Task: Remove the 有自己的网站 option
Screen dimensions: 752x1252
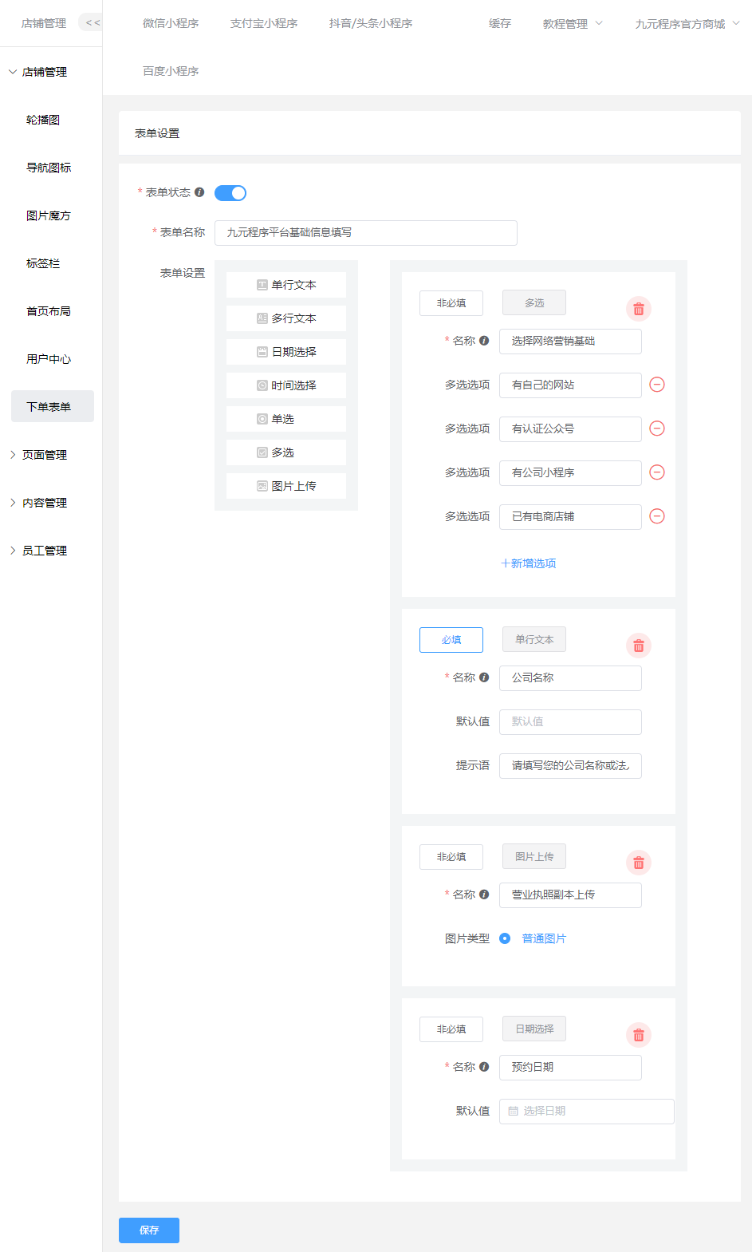Action: (657, 385)
